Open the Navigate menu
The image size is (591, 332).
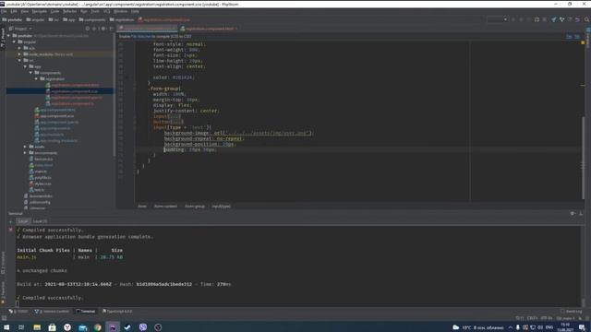[x=39, y=11]
